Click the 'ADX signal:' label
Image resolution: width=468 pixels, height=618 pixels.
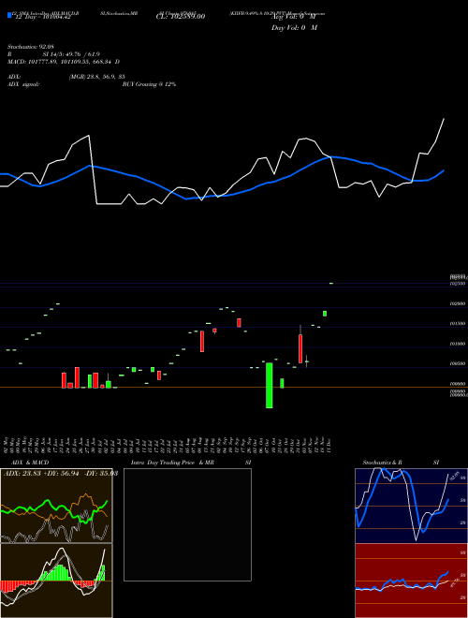click(x=23, y=84)
